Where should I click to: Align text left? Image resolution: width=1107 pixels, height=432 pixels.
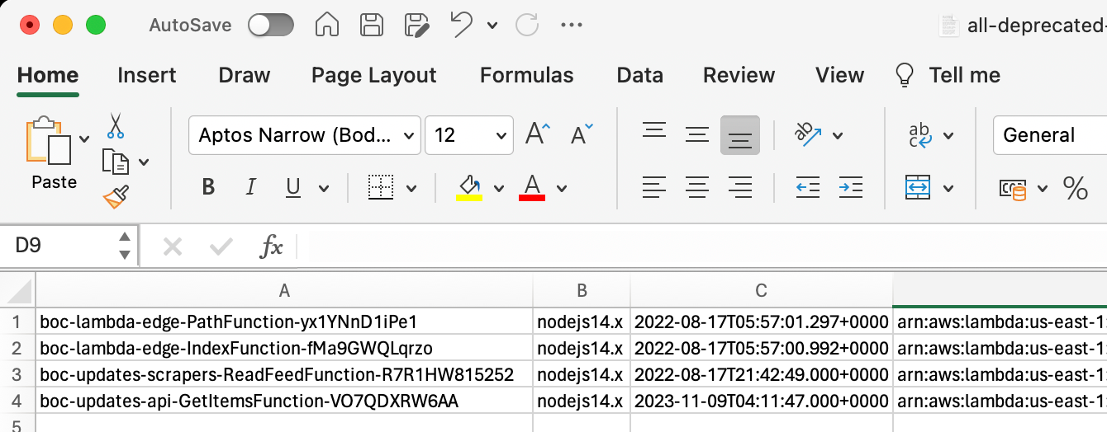(x=654, y=188)
